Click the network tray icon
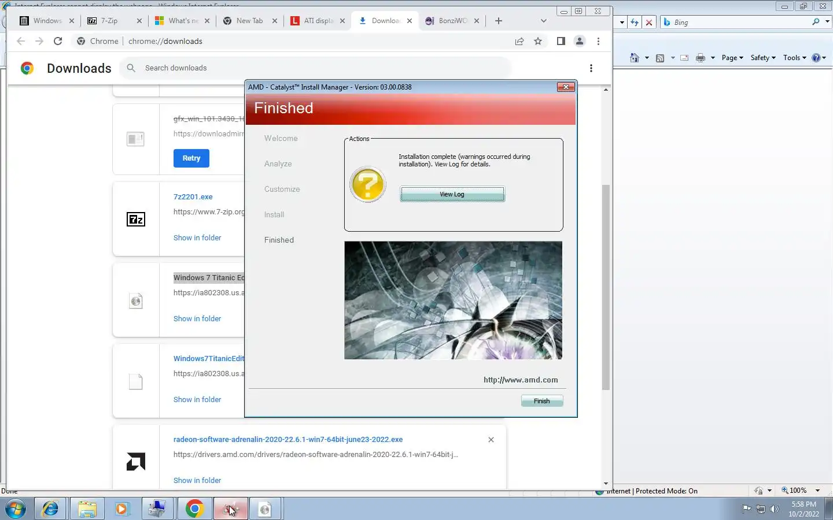 (761, 509)
